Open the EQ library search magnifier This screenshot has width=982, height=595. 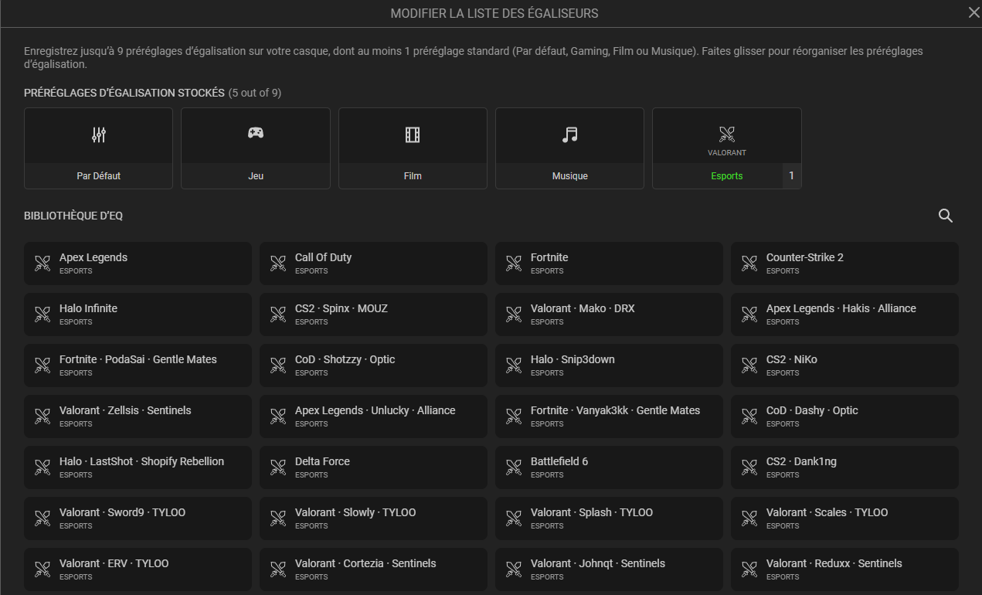coord(945,216)
